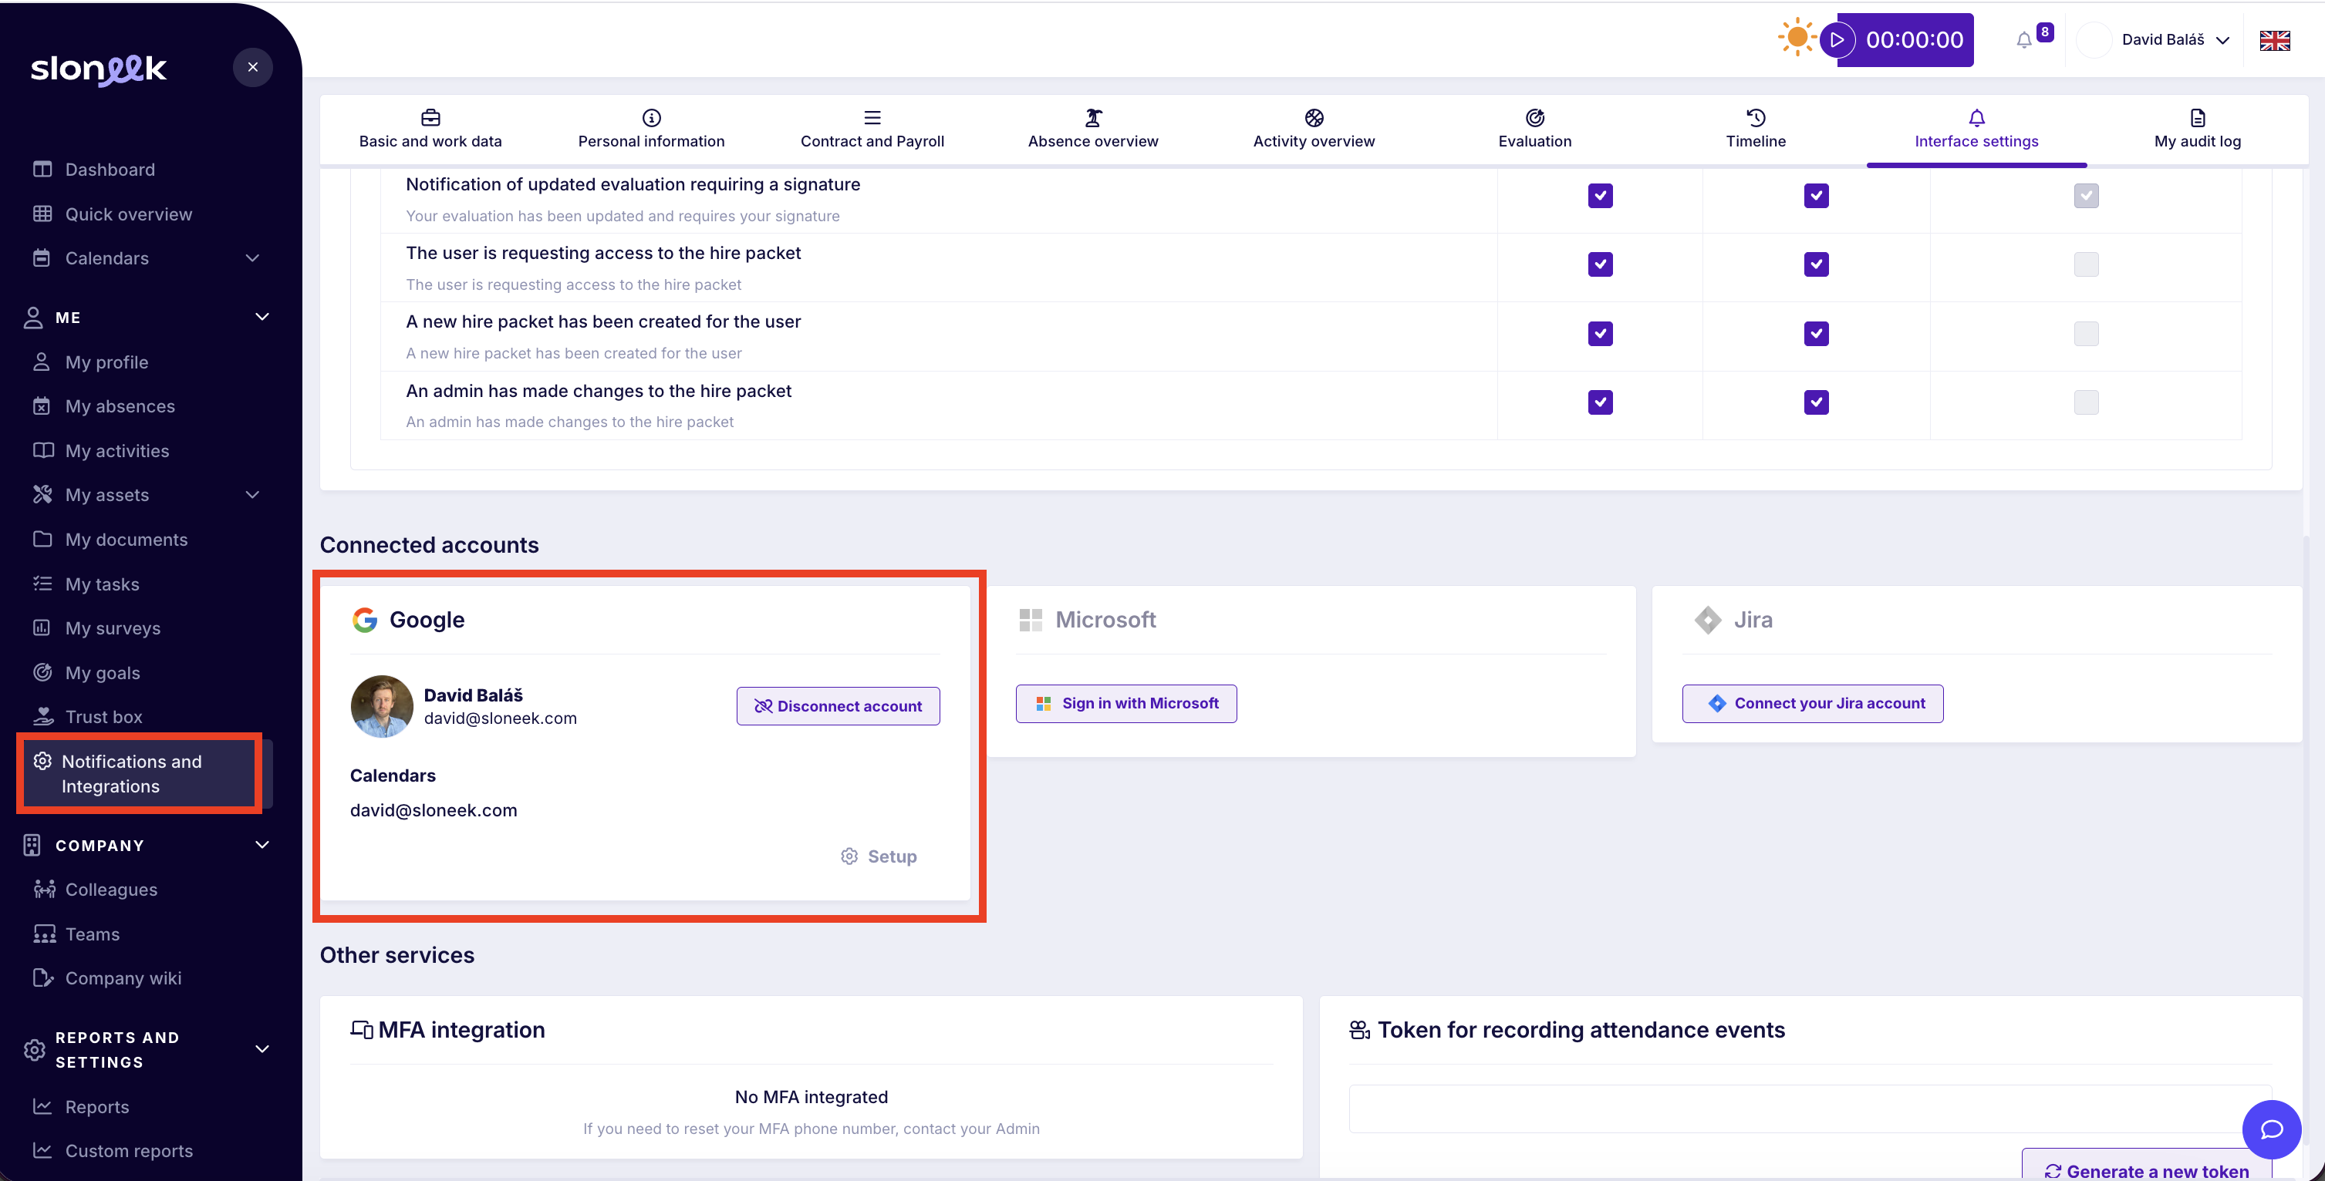2325x1181 pixels.
Task: Toggle third checkbox for requesting hire packet access
Action: [2086, 264]
